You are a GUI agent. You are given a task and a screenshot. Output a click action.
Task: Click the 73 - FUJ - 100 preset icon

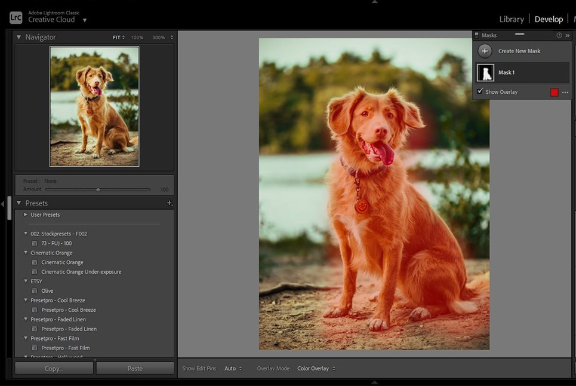click(x=35, y=243)
